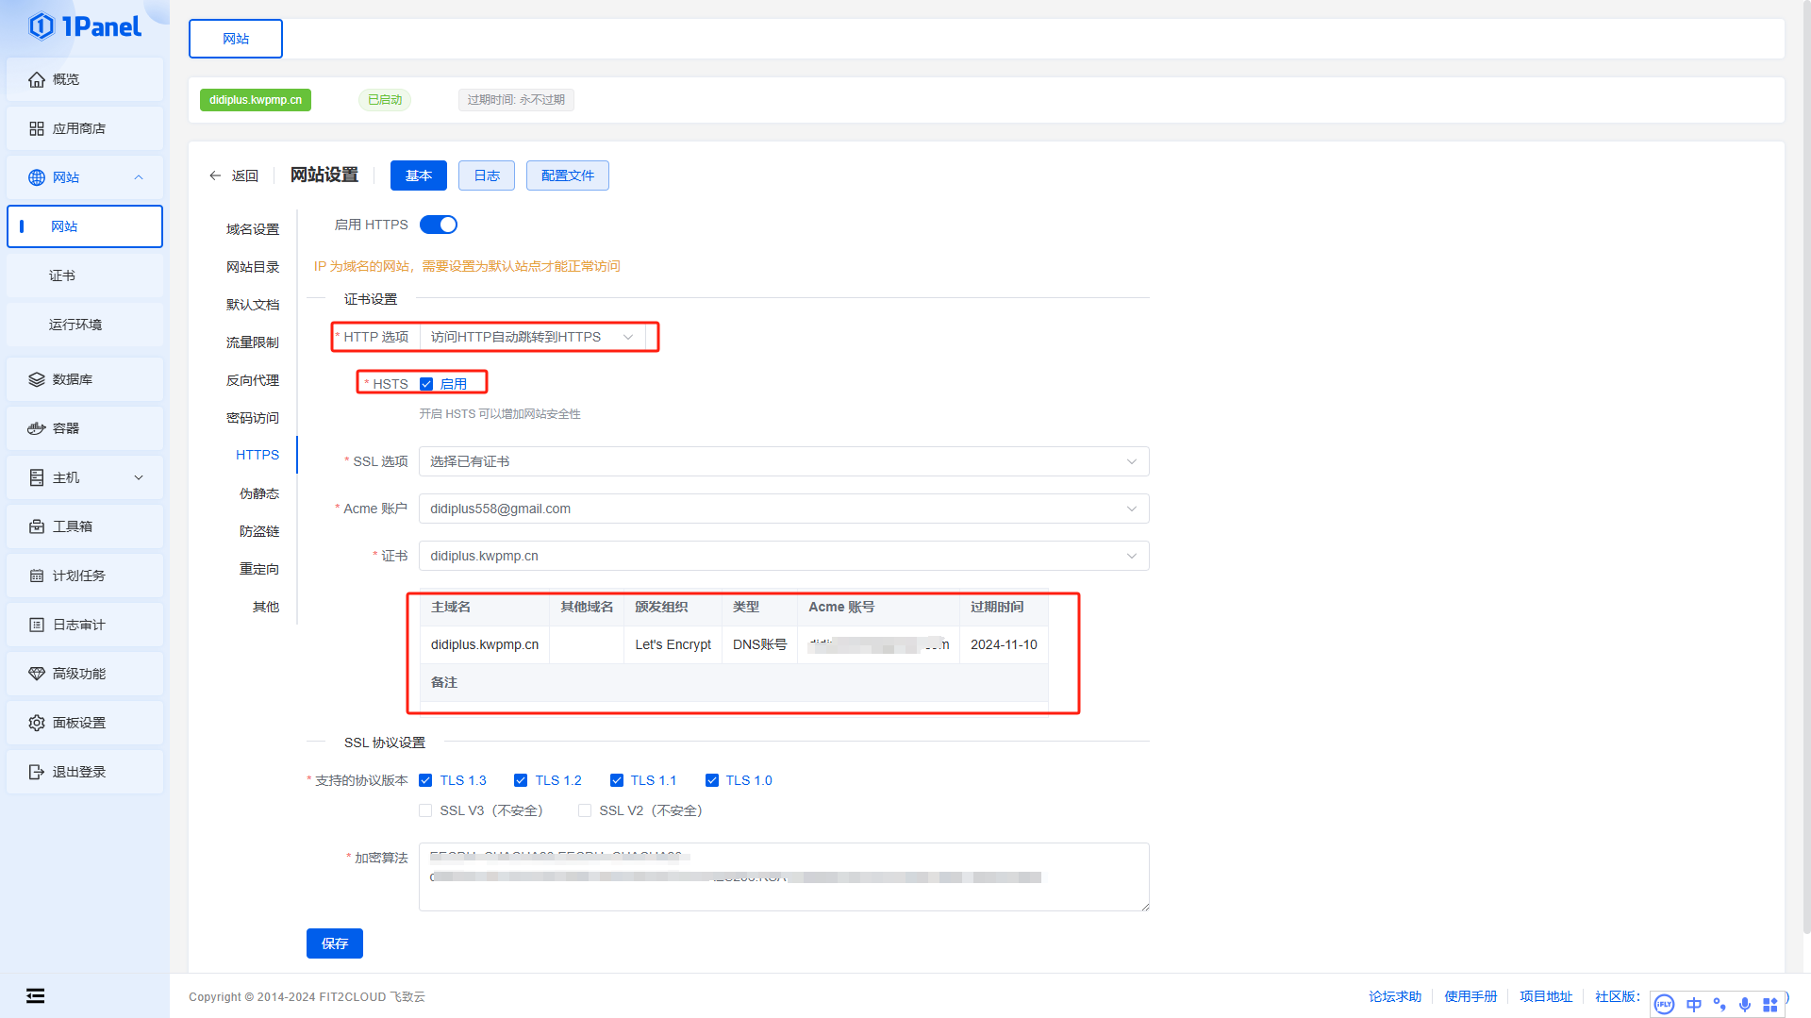Toggle the punctuation mode icon in IME bar
1811x1018 pixels.
(1720, 1005)
